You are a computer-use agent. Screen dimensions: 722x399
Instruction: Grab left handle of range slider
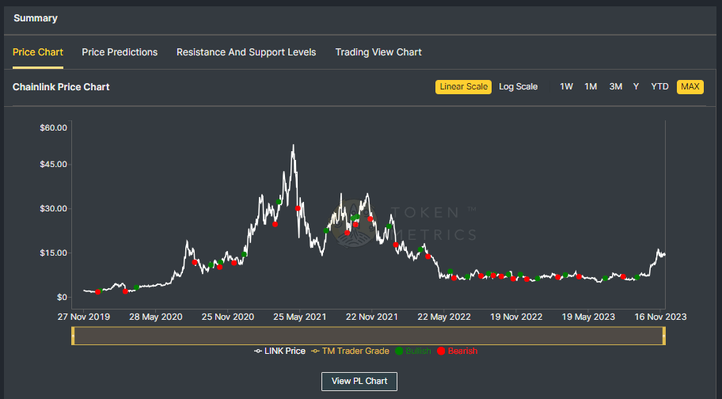(73, 336)
